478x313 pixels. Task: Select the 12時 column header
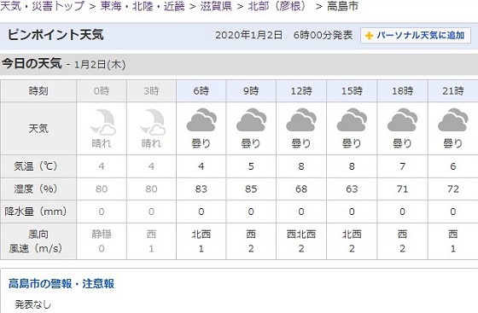[x=301, y=90]
